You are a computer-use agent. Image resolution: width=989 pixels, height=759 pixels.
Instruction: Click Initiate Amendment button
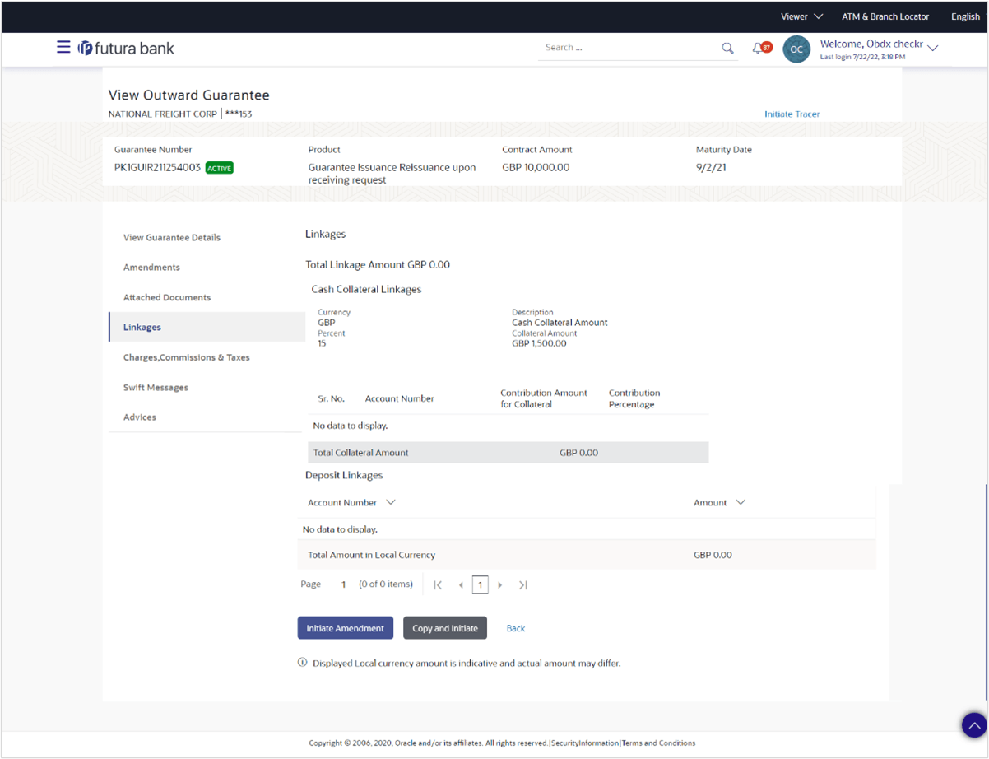pos(345,628)
